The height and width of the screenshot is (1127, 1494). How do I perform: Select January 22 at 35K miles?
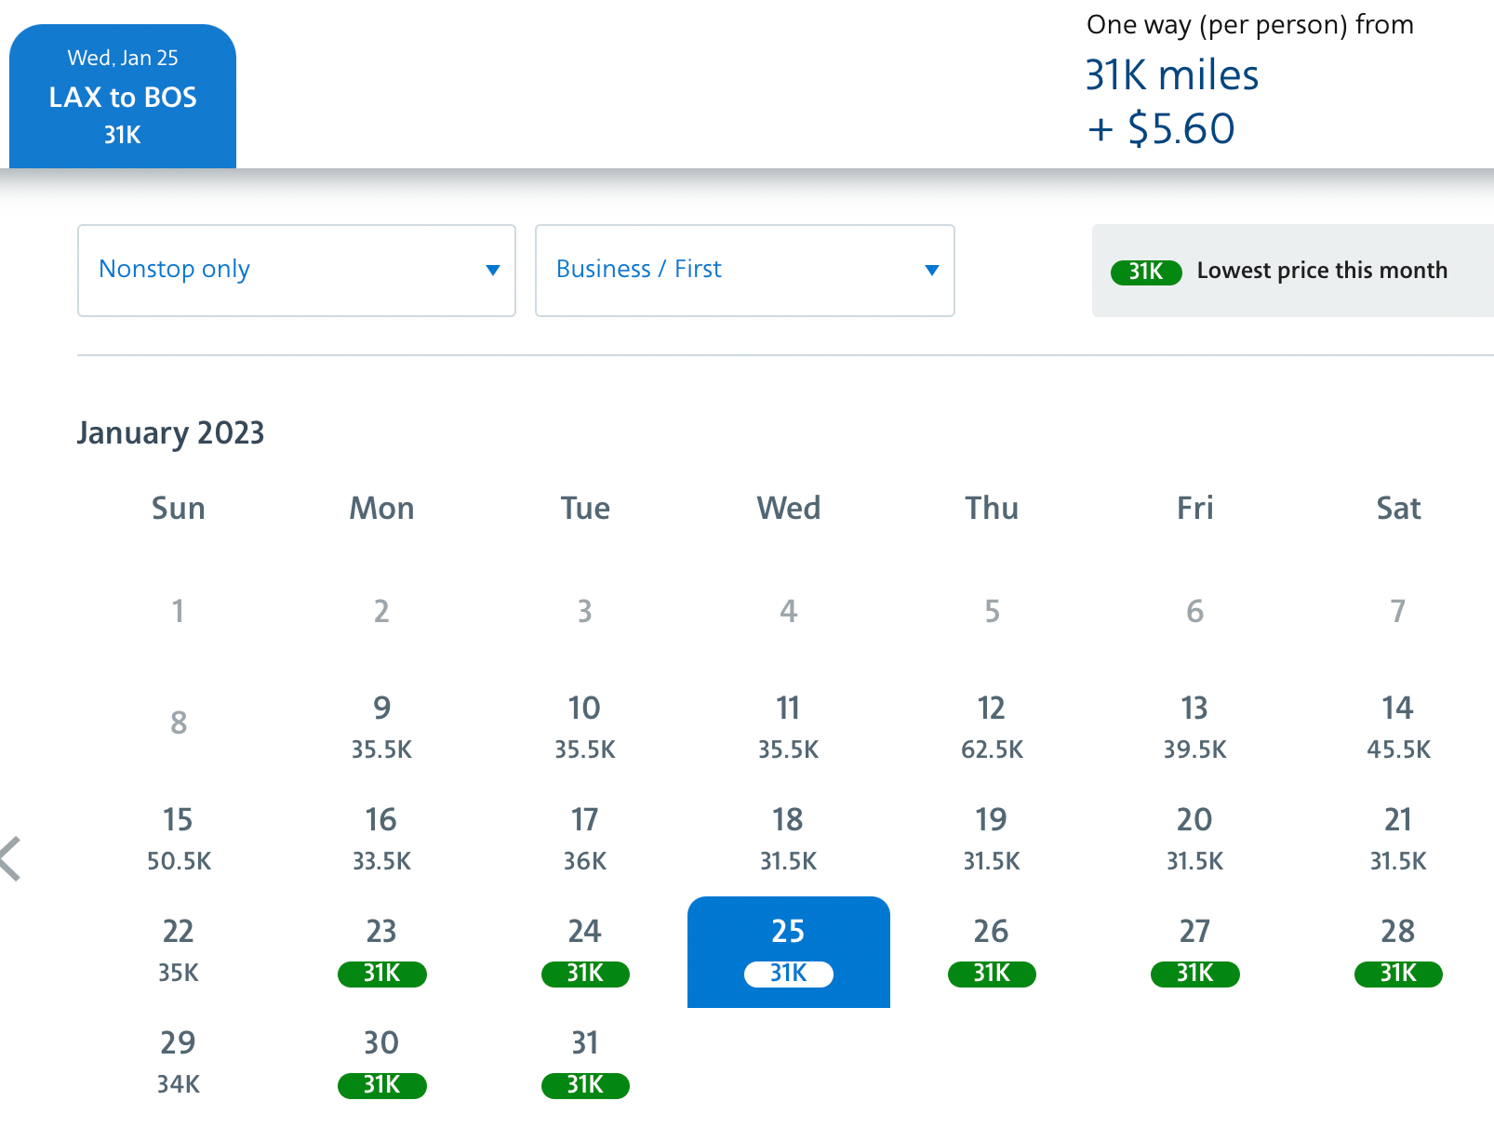[x=178, y=948]
